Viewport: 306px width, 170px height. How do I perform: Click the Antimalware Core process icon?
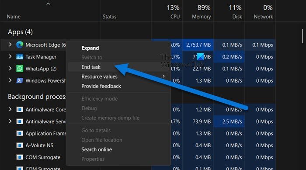pyautogui.click(x=20, y=110)
